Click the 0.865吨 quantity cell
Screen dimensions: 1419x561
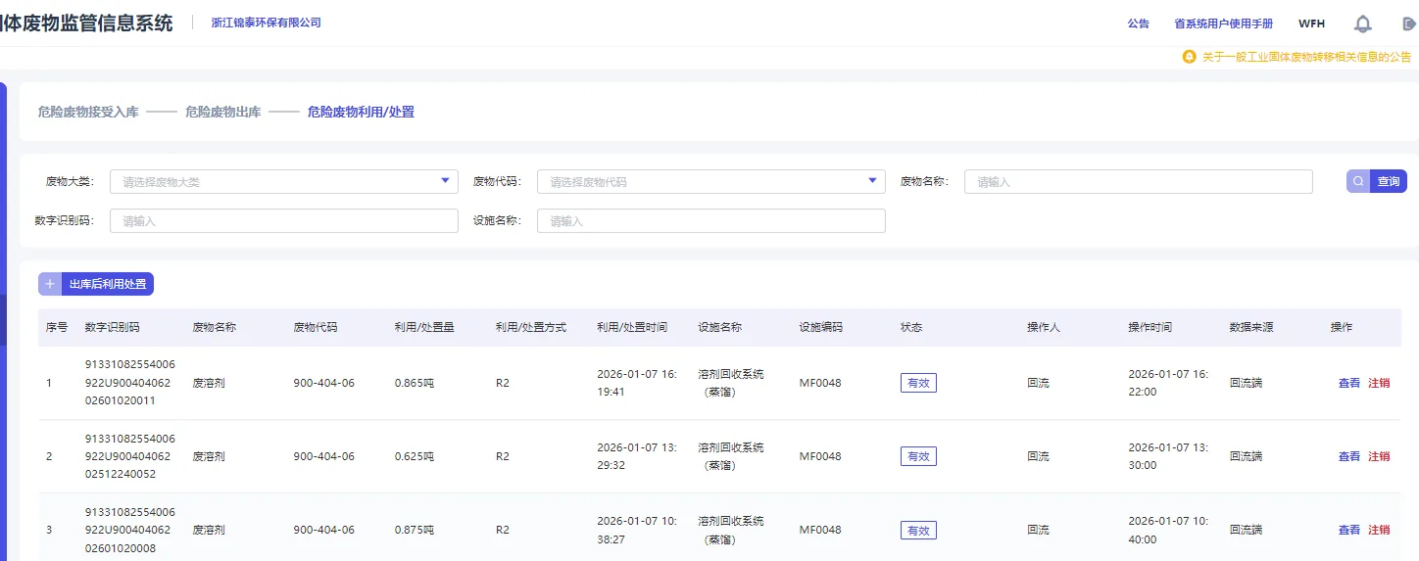coord(415,383)
